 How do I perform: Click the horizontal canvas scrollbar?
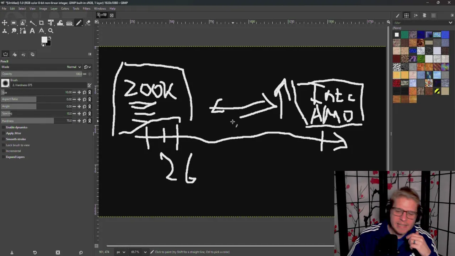pos(220,246)
